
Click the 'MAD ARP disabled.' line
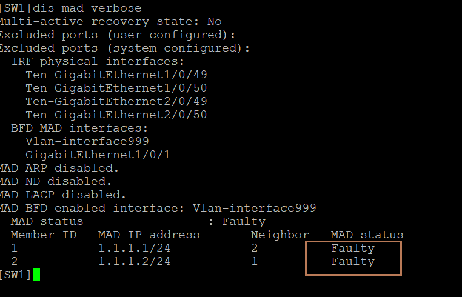(59, 168)
